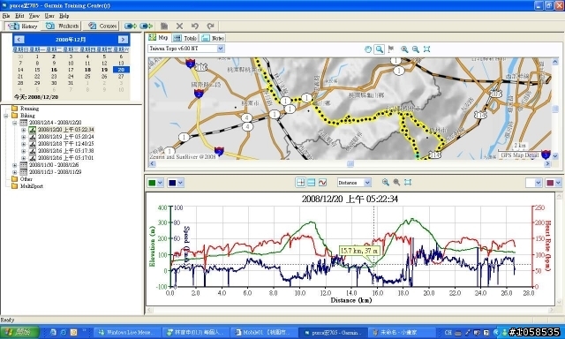The height and width of the screenshot is (339, 565).
Task: Click the undo arrow toolbar icon
Action: click(195, 26)
